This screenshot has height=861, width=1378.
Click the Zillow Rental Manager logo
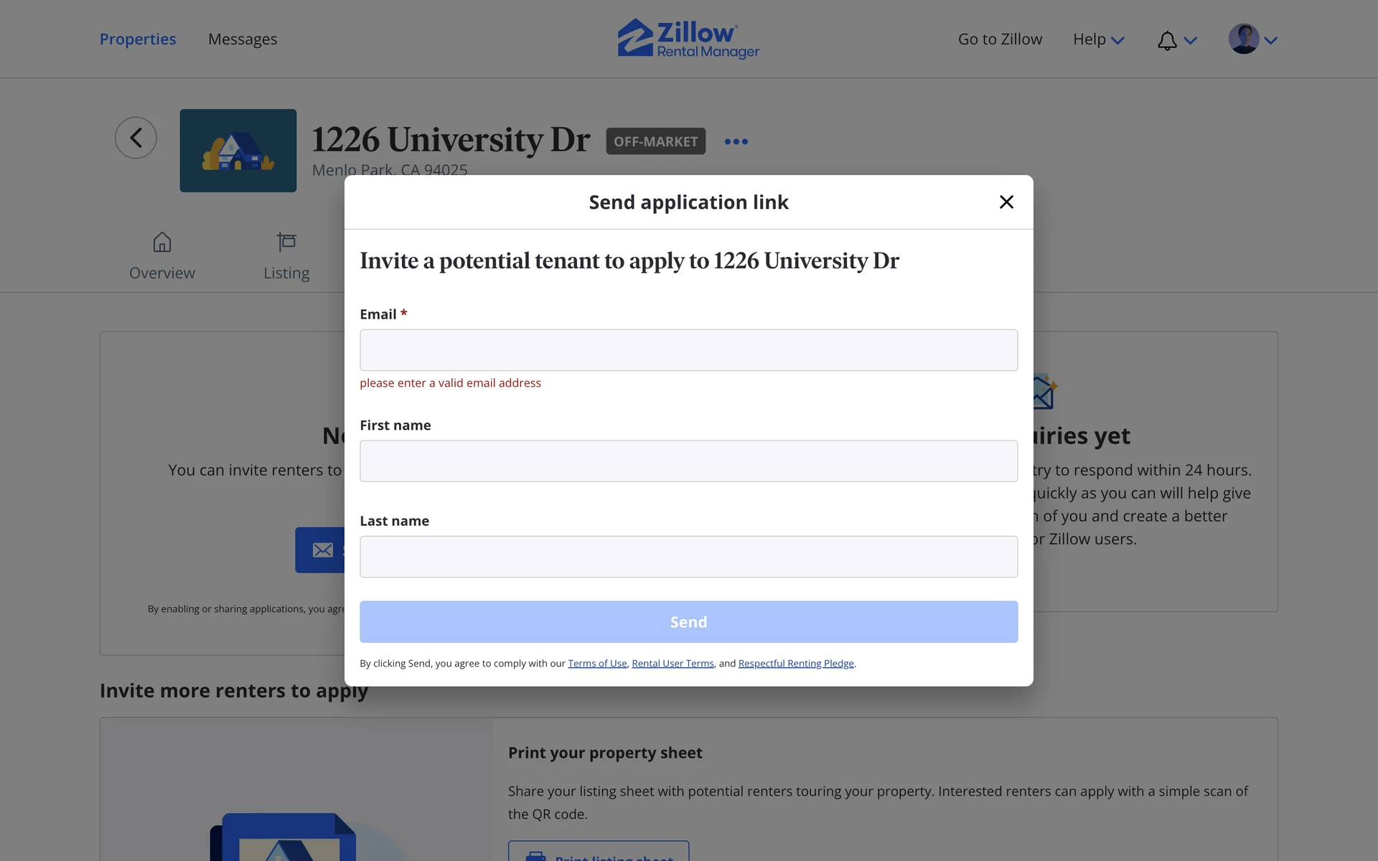688,39
